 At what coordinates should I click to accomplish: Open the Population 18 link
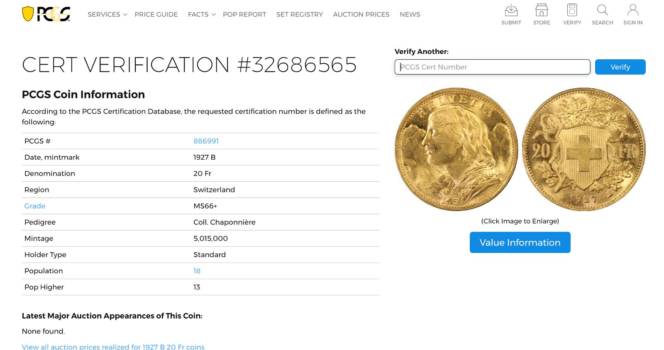[x=197, y=271]
